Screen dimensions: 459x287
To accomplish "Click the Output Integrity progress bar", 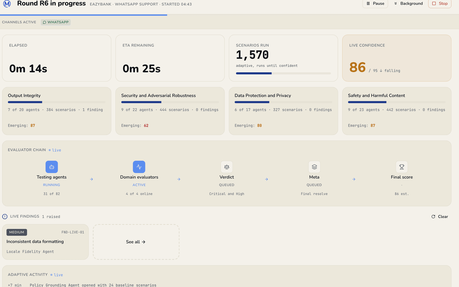I will (57, 102).
